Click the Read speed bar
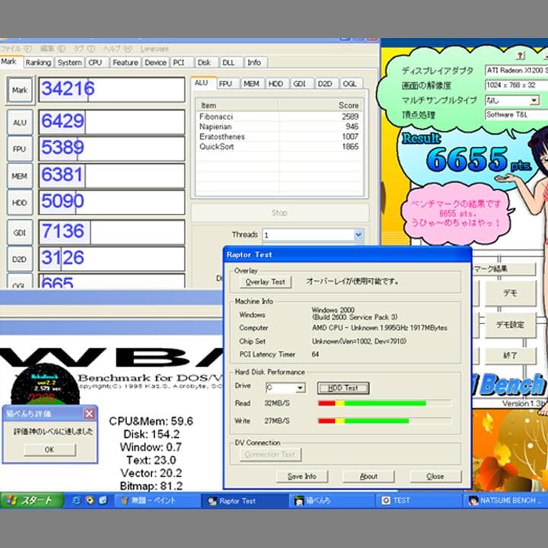548x548 pixels. point(384,403)
